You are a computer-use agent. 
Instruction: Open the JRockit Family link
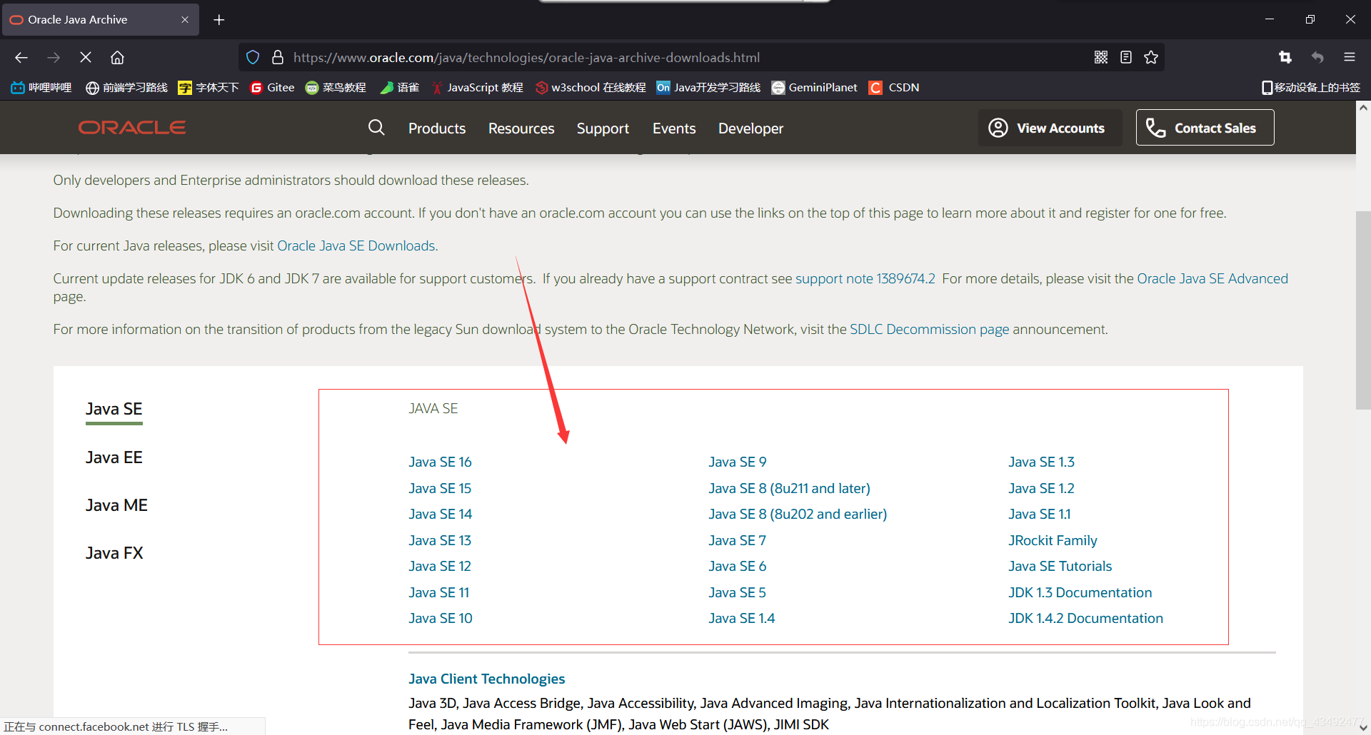(x=1053, y=540)
